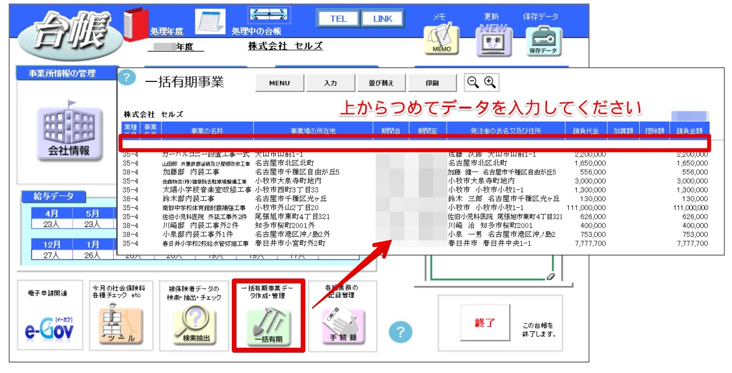Click the 更新 NEW update icon
This screenshot has width=732, height=373.
click(495, 40)
